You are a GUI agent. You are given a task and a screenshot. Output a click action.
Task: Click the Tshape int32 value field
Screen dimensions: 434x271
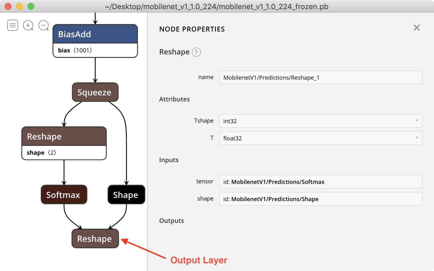(x=321, y=121)
